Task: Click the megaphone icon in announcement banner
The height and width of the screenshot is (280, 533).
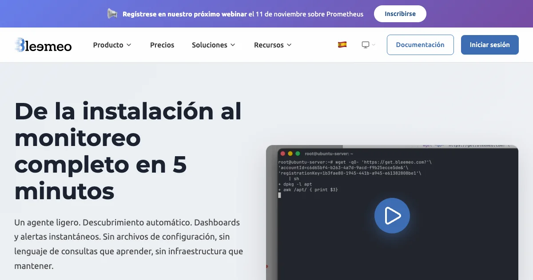Action: [x=112, y=14]
